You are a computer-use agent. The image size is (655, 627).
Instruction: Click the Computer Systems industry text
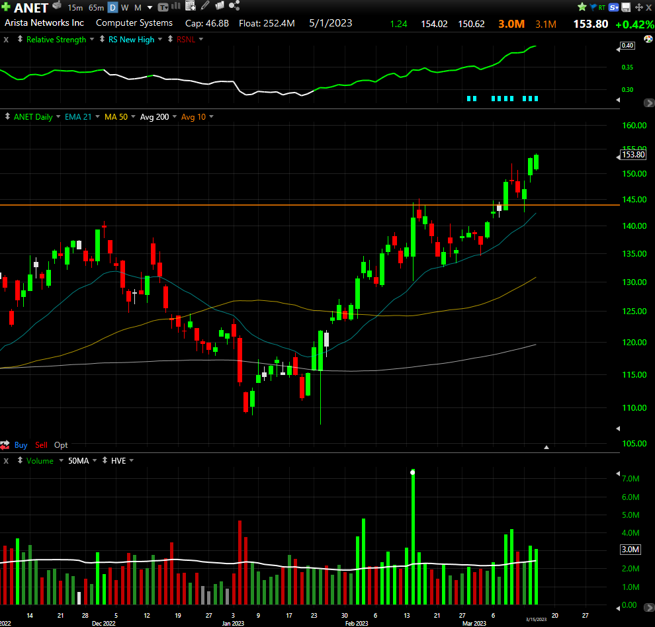pyautogui.click(x=134, y=23)
